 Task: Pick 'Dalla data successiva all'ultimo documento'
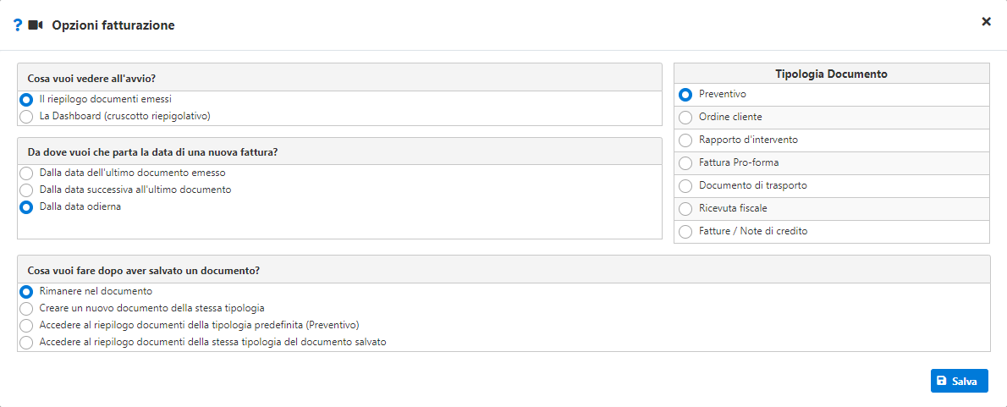26,190
